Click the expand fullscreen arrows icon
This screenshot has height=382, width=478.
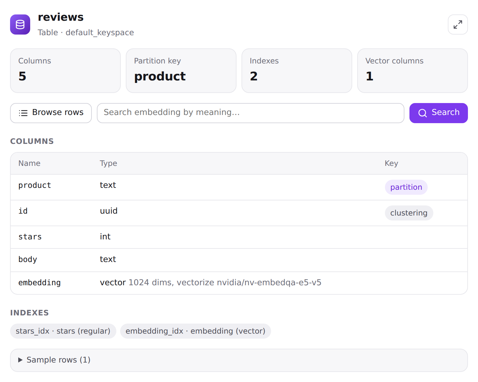click(x=458, y=25)
